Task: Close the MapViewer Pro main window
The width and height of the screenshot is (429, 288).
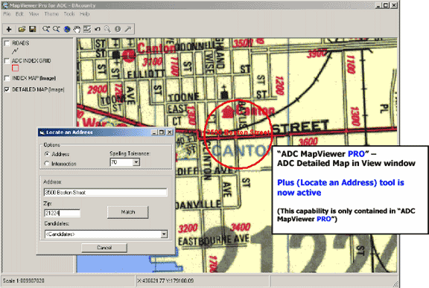Action: click(394, 5)
